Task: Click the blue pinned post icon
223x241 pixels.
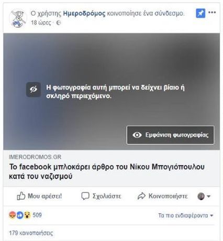Action: [200, 13]
